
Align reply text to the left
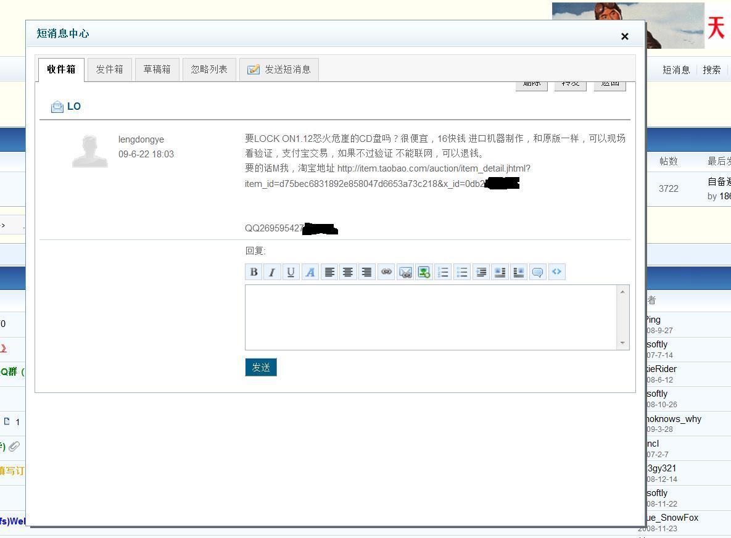click(x=329, y=272)
